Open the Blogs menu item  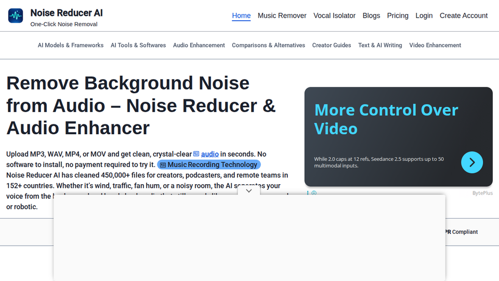[371, 16]
